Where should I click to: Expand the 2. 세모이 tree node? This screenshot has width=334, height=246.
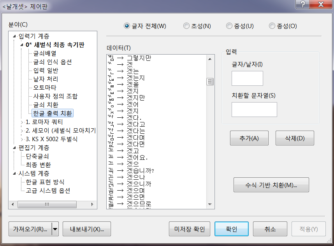click(22, 131)
